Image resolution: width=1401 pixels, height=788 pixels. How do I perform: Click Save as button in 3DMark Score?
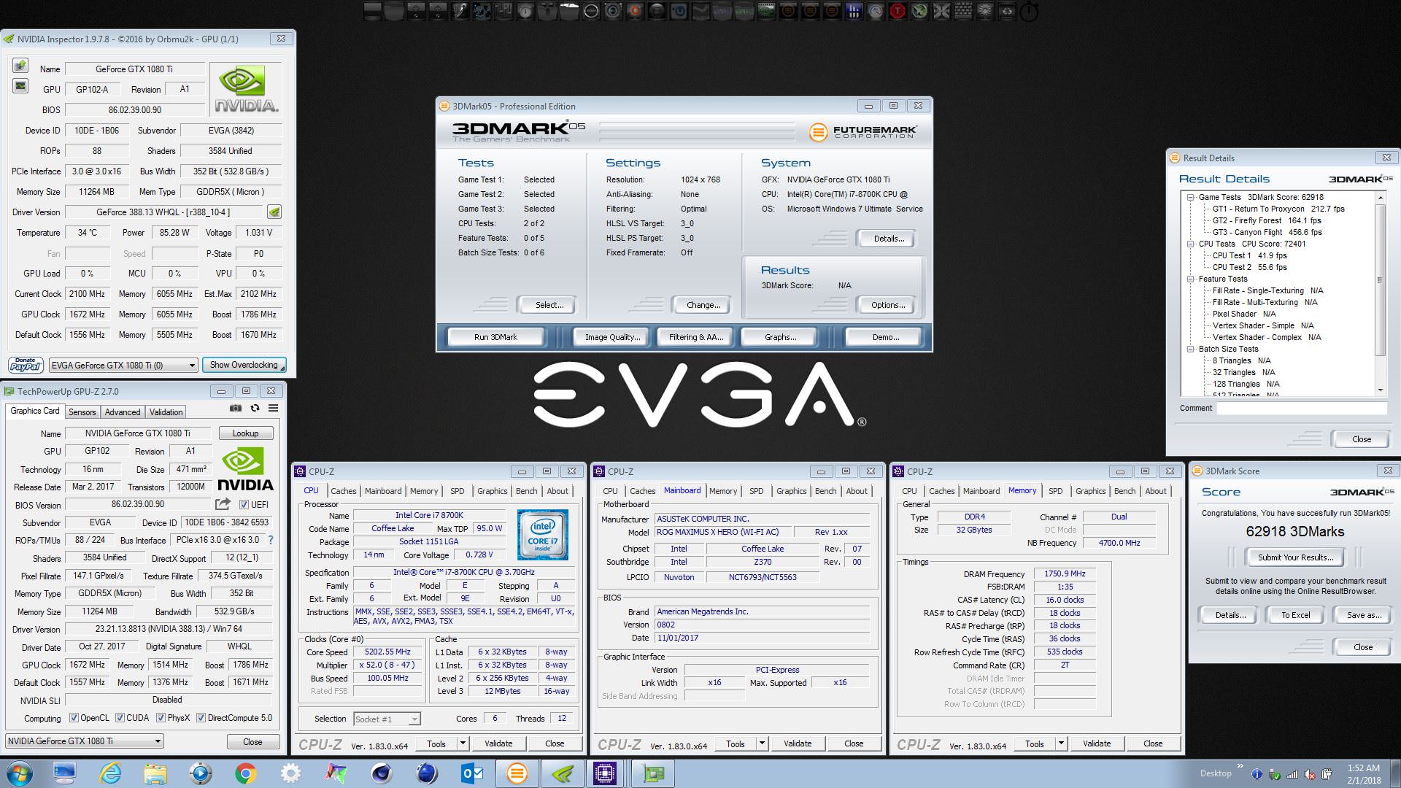1364,615
